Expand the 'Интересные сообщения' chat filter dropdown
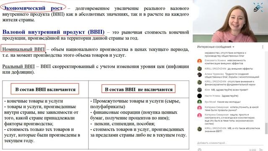268x151 pixels. (216, 47)
